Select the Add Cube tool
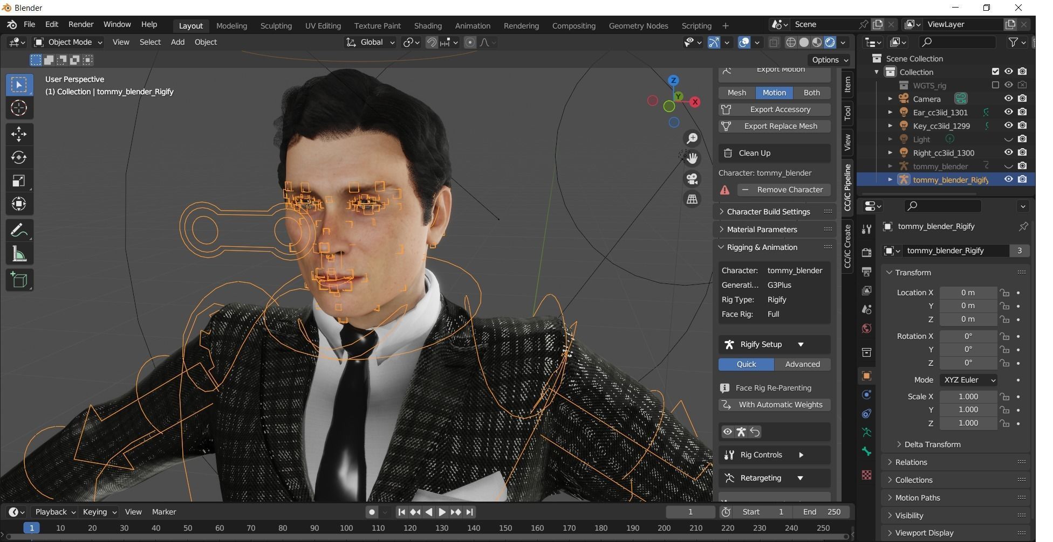Screen dimensions: 1053x542 19,280
